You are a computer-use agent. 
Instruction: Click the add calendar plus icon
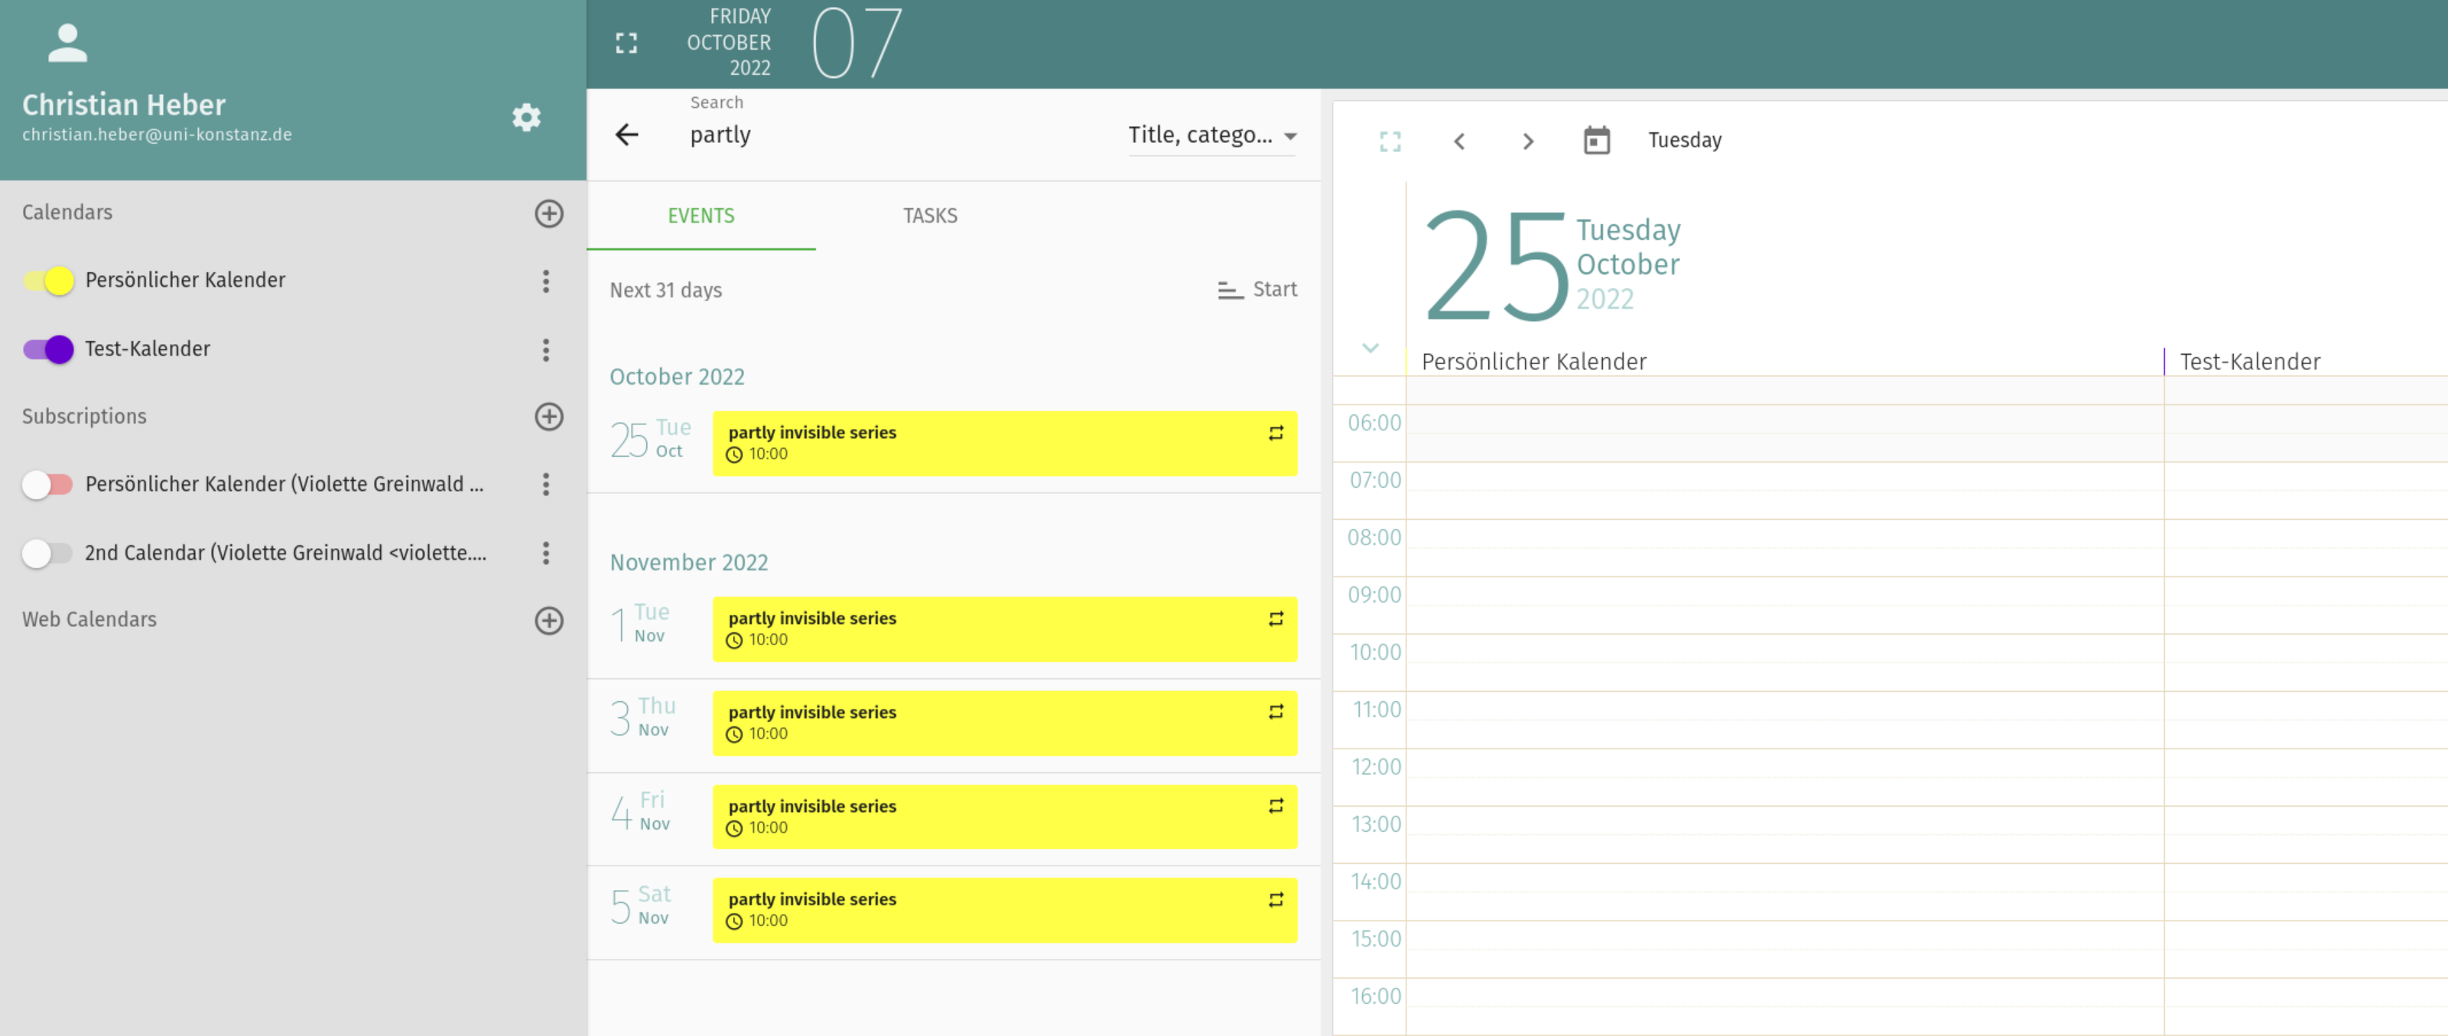(x=548, y=213)
